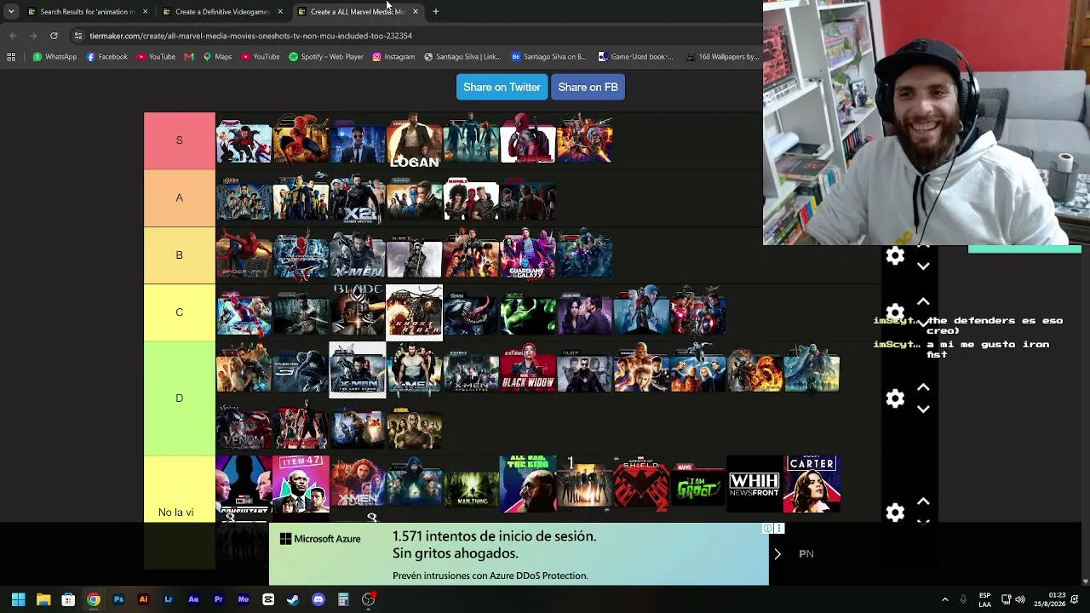The image size is (1090, 613).
Task: Open the settings gear for tier D
Action: (895, 398)
